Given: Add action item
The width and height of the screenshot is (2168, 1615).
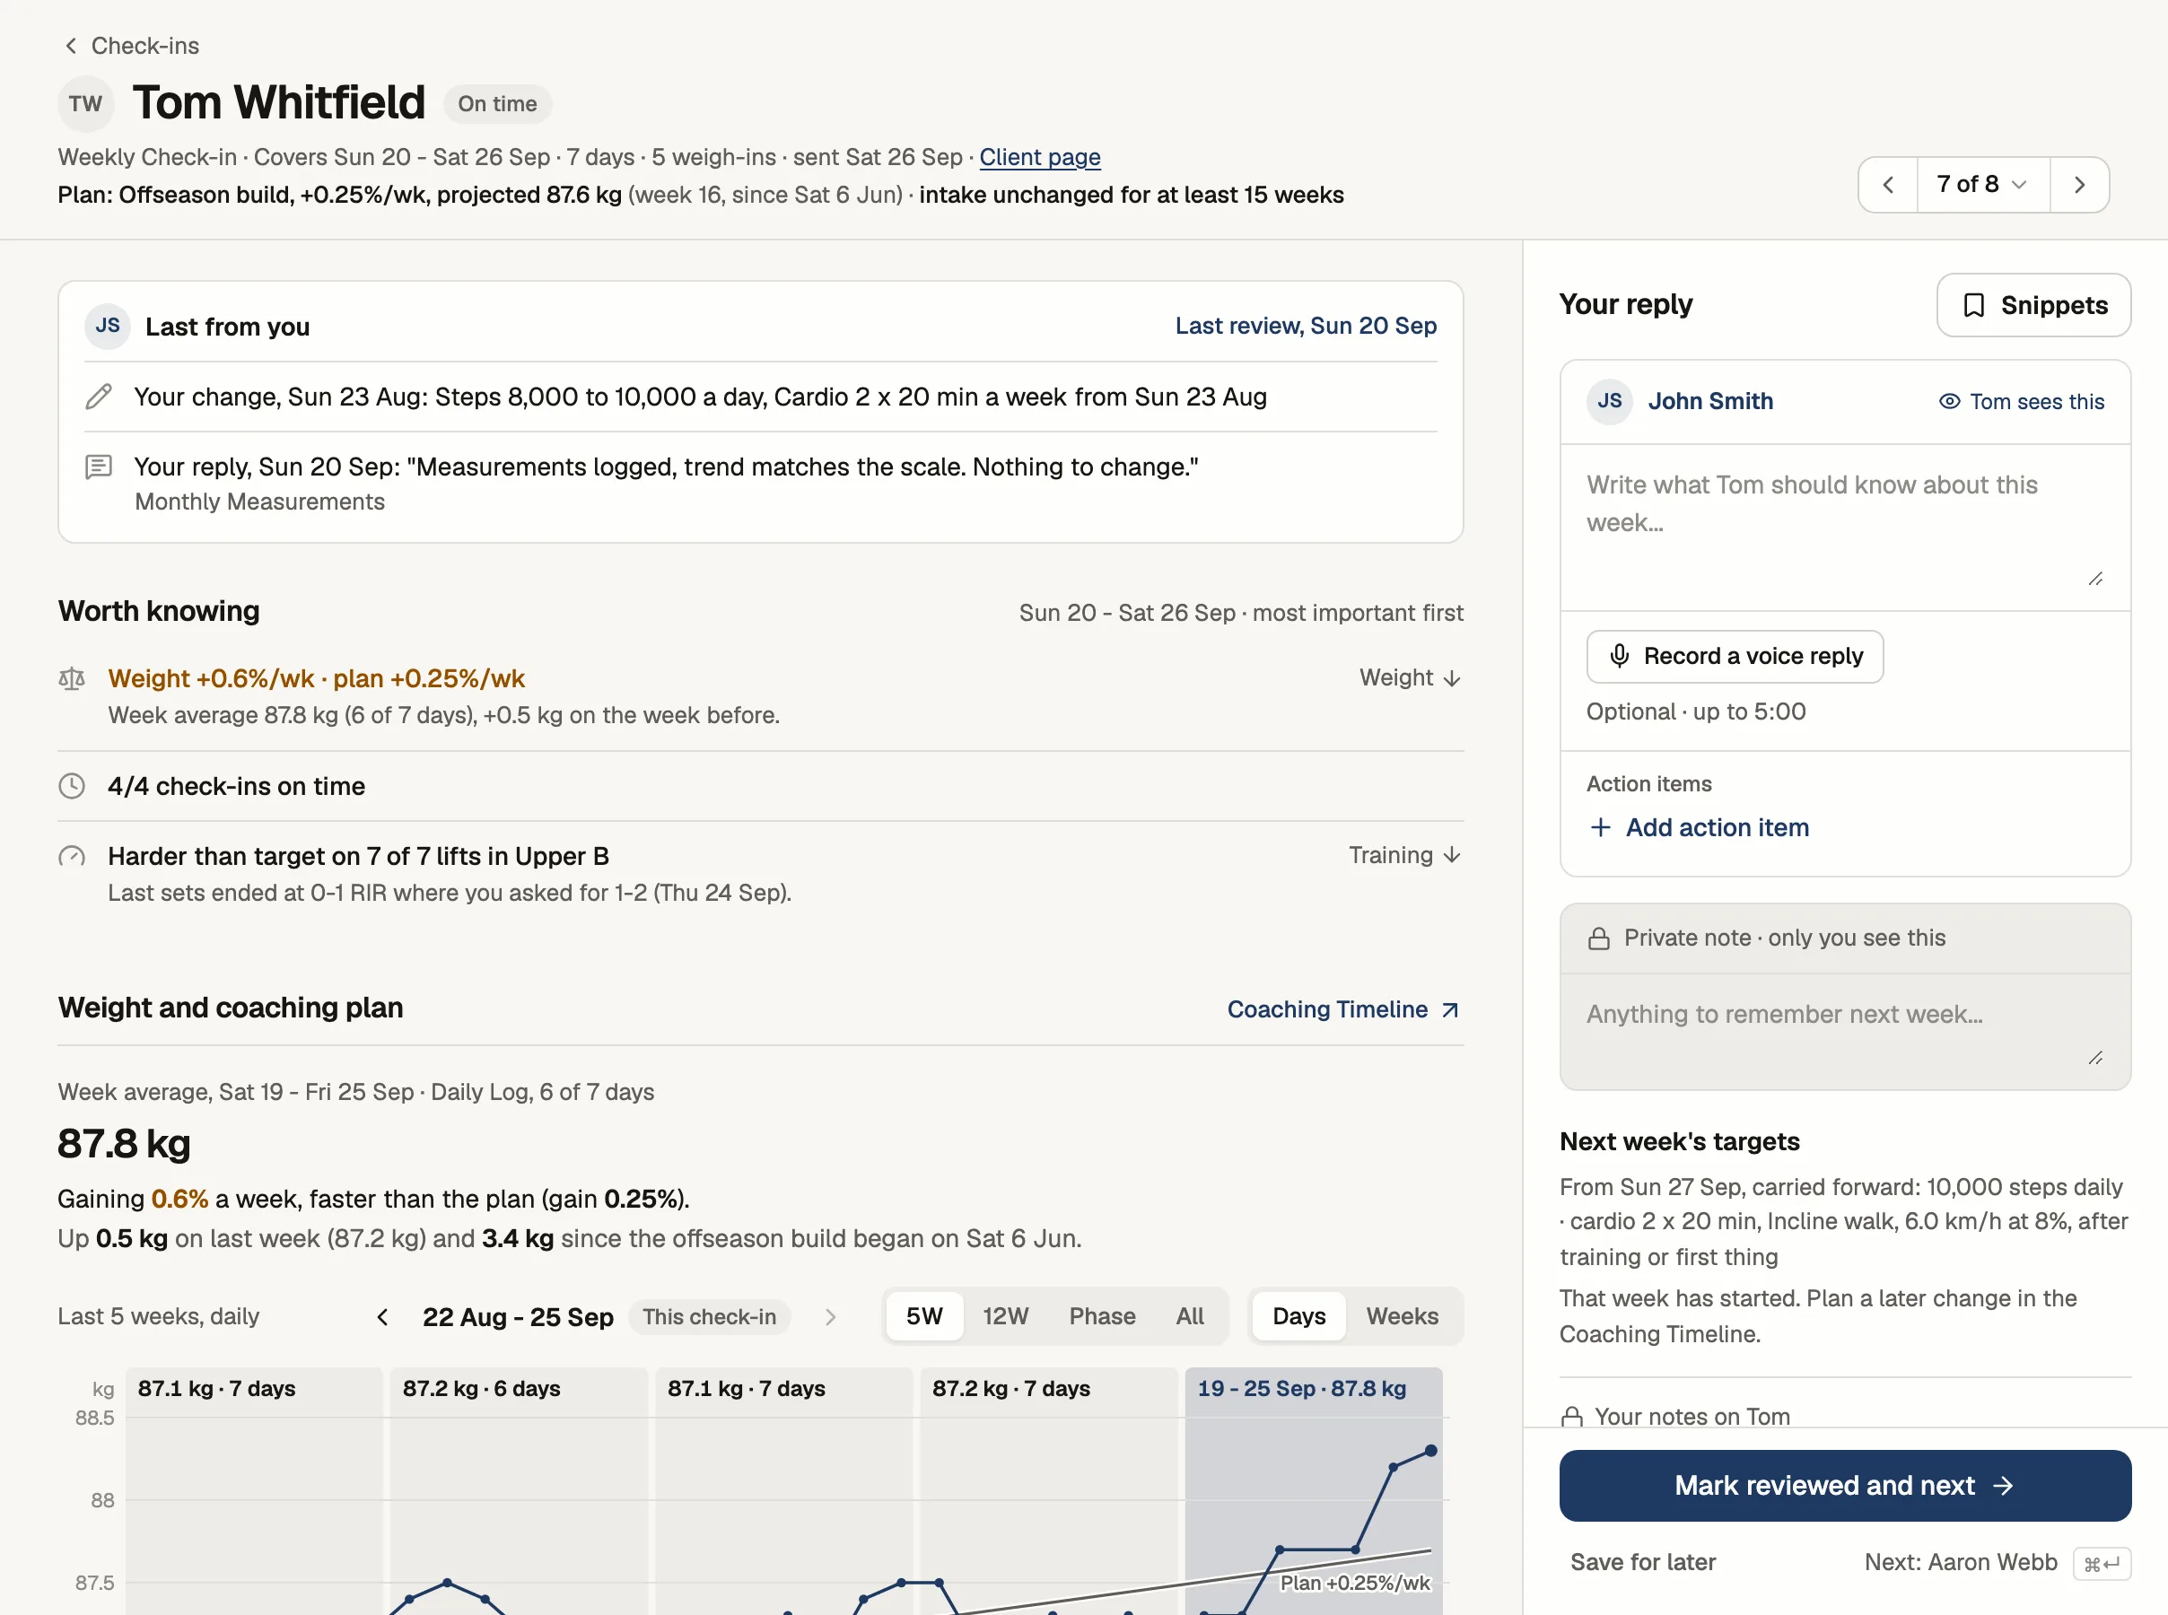Looking at the screenshot, I should (x=1699, y=828).
